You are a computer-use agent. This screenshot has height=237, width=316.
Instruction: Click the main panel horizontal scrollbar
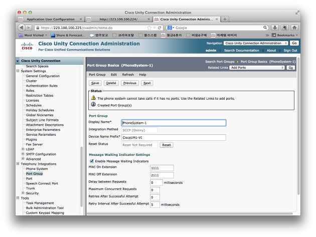pyautogui.click(x=190, y=213)
